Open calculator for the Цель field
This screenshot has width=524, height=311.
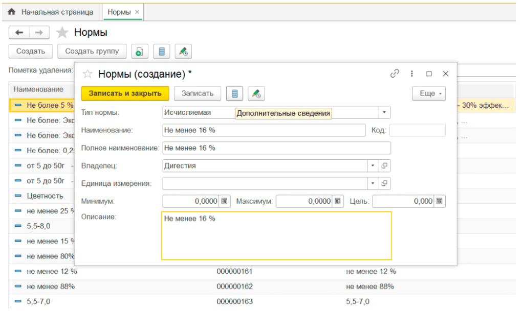click(x=440, y=201)
